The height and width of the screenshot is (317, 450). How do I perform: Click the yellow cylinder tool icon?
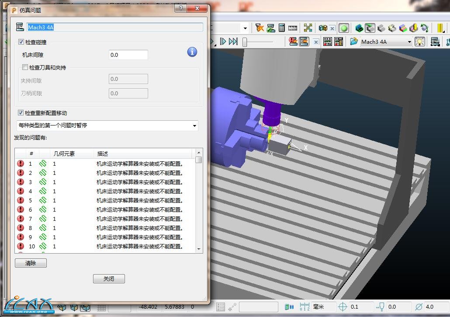pyautogui.click(x=440, y=28)
